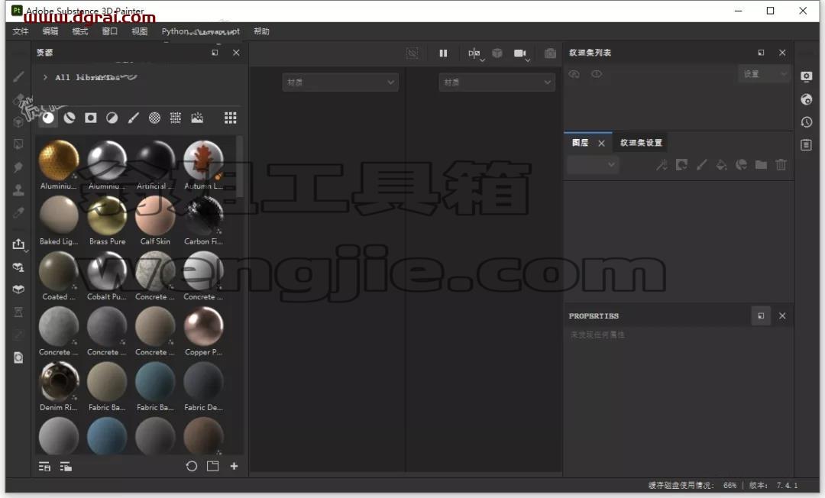Filter assets by brushes icon
This screenshot has width=825, height=498.
click(x=133, y=118)
